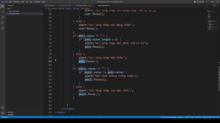Click HTML language mode in status bar

click(198, 117)
